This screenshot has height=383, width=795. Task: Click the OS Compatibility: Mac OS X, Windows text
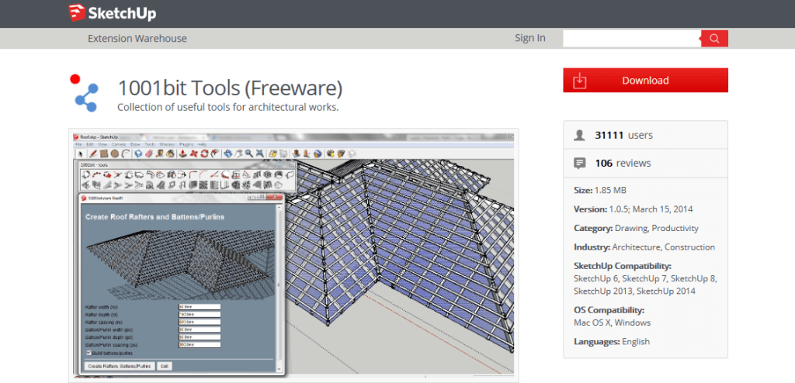click(613, 316)
